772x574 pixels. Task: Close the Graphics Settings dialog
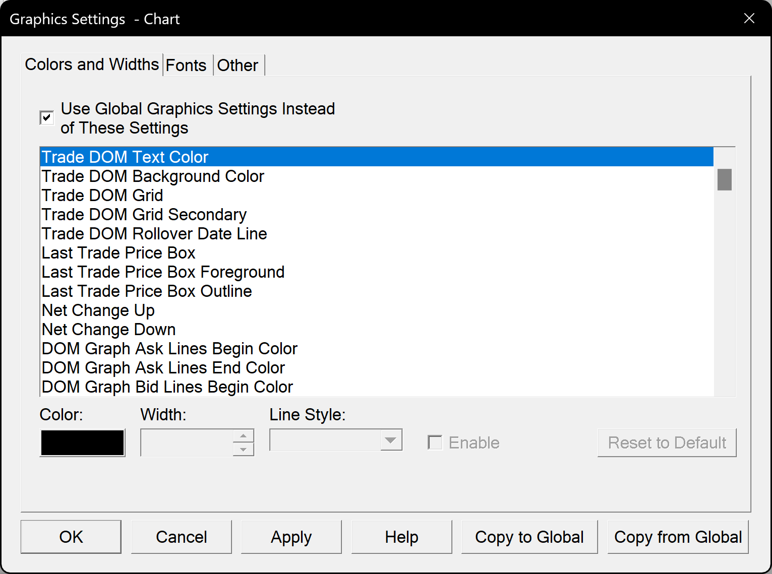(x=749, y=19)
